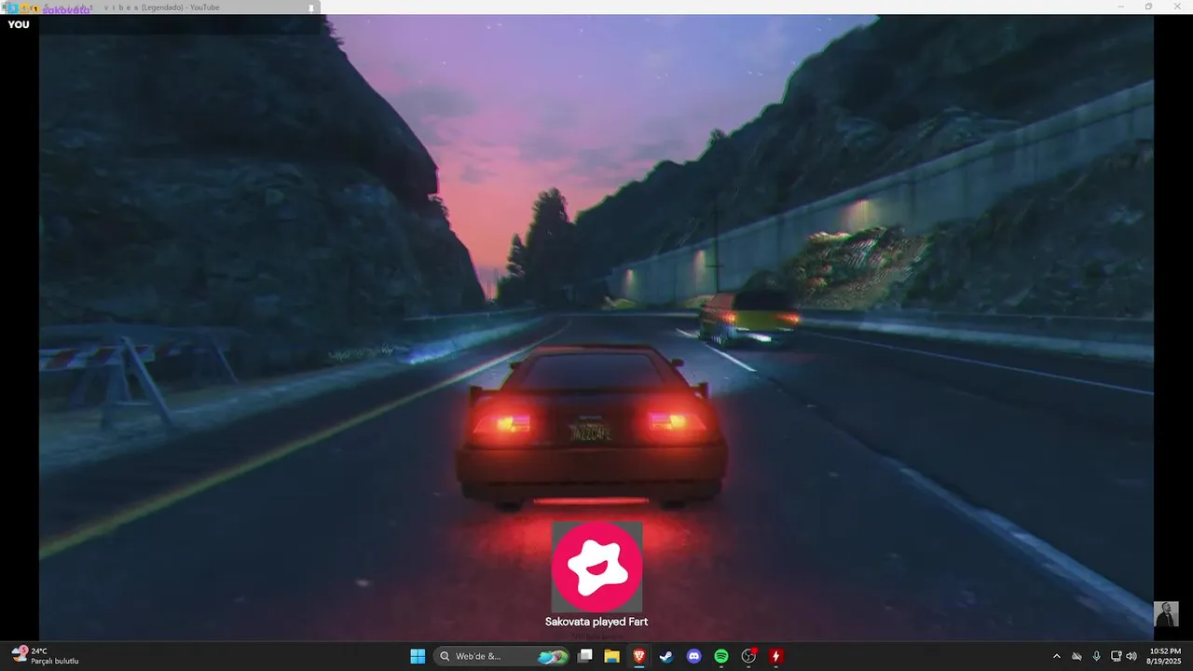
Task: Click the YouTube video of the driving car
Action: [596, 327]
